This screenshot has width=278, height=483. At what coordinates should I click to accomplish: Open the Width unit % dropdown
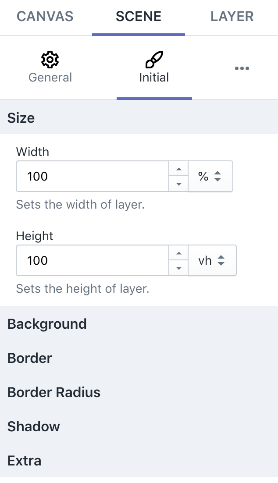pos(210,177)
